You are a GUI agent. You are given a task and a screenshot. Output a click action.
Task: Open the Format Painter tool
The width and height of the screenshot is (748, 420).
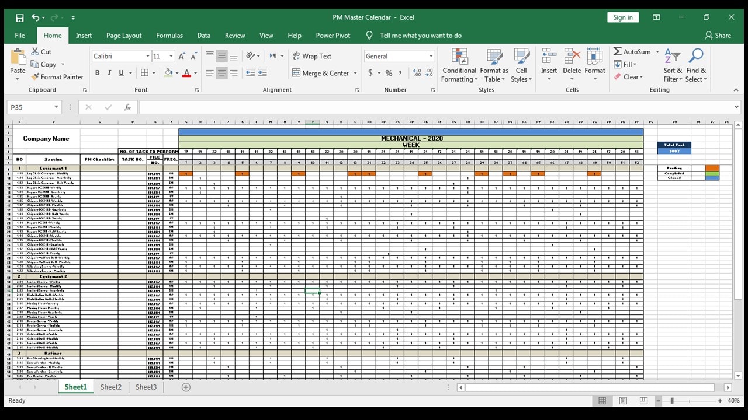point(57,76)
